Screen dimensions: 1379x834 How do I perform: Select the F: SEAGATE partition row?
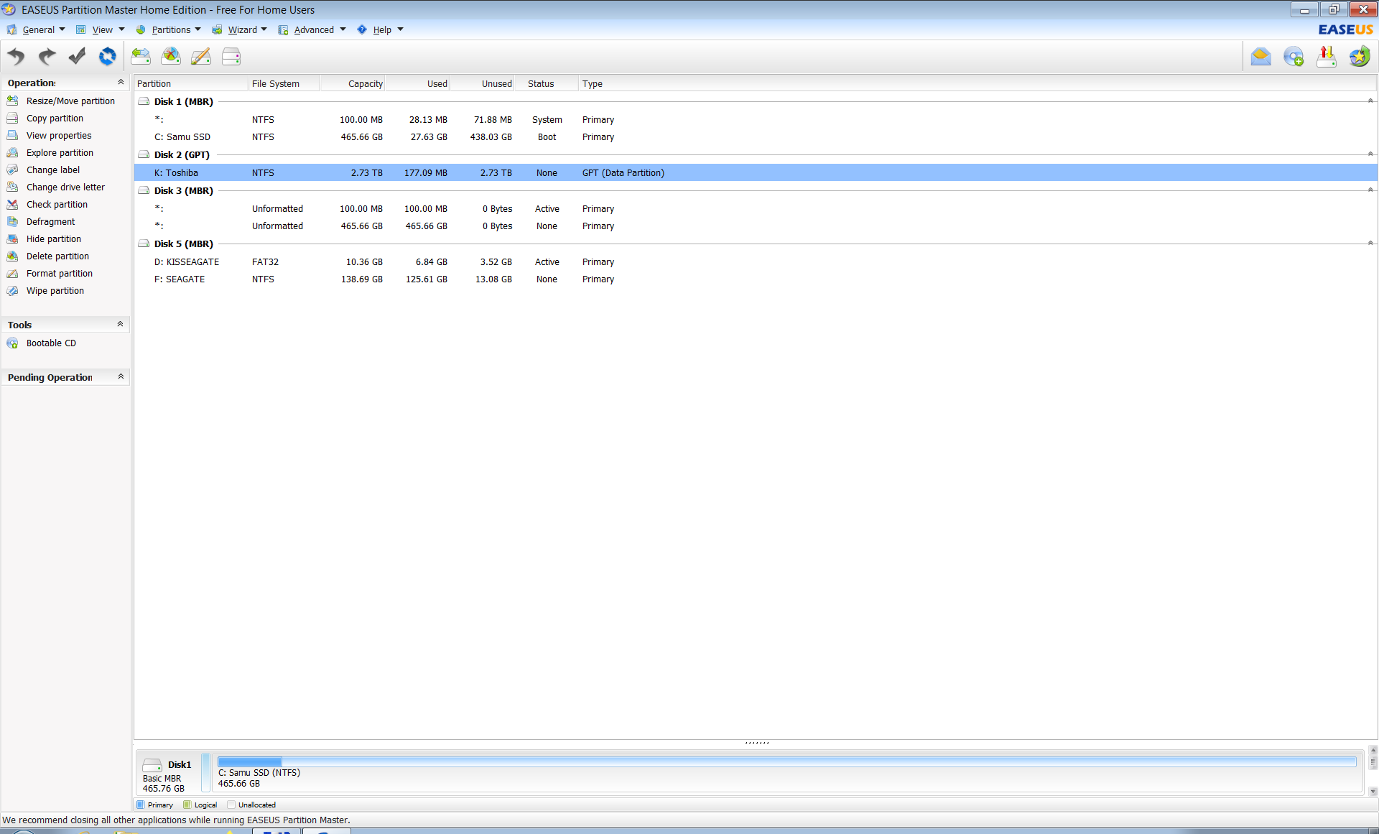pos(756,279)
